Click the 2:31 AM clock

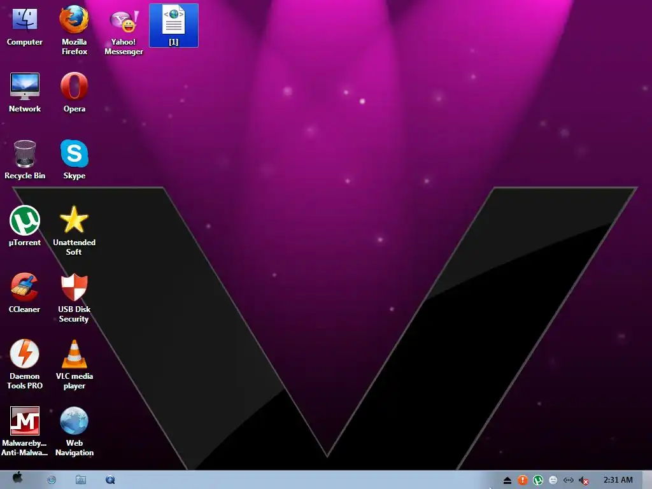(x=618, y=480)
